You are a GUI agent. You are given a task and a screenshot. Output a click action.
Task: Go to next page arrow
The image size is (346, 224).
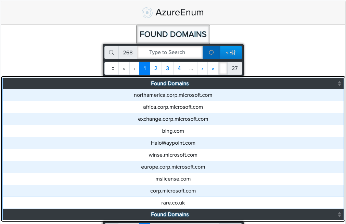(x=202, y=68)
